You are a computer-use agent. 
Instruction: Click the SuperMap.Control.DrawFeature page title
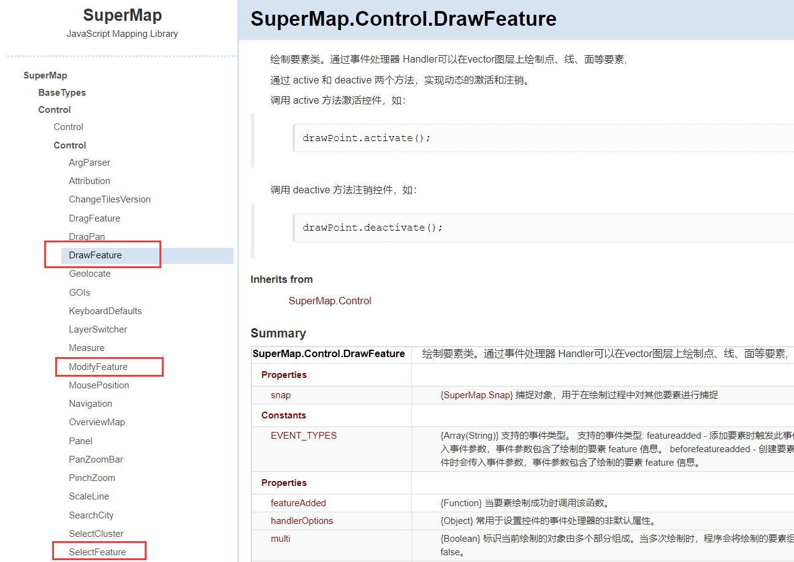pos(403,18)
